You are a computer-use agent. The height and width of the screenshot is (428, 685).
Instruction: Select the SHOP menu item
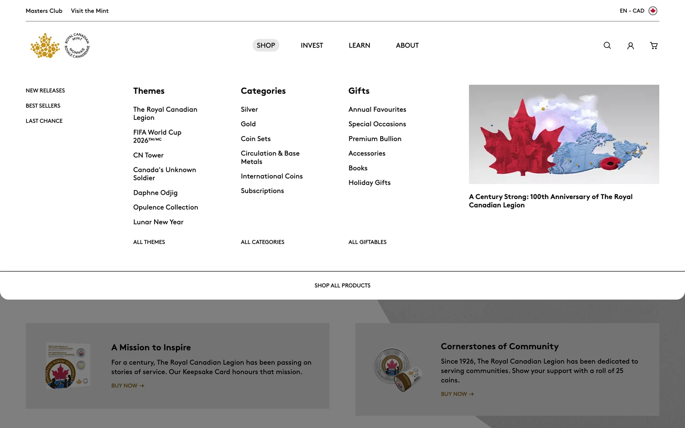point(266,45)
